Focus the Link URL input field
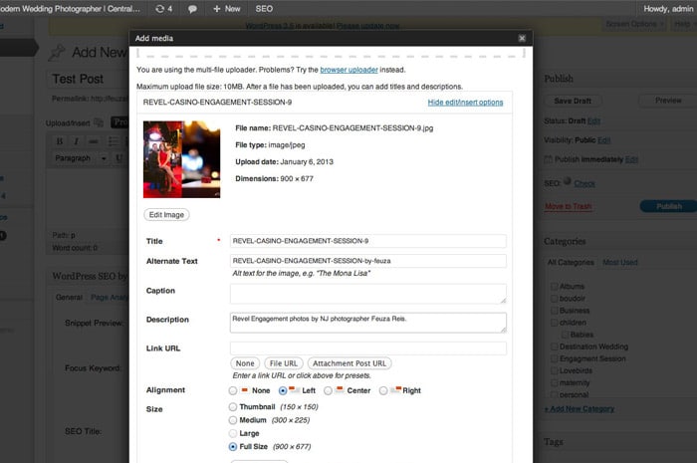Screen dimensions: 697x463 click(368, 348)
